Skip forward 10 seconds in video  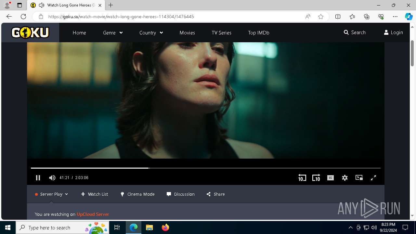316,178
